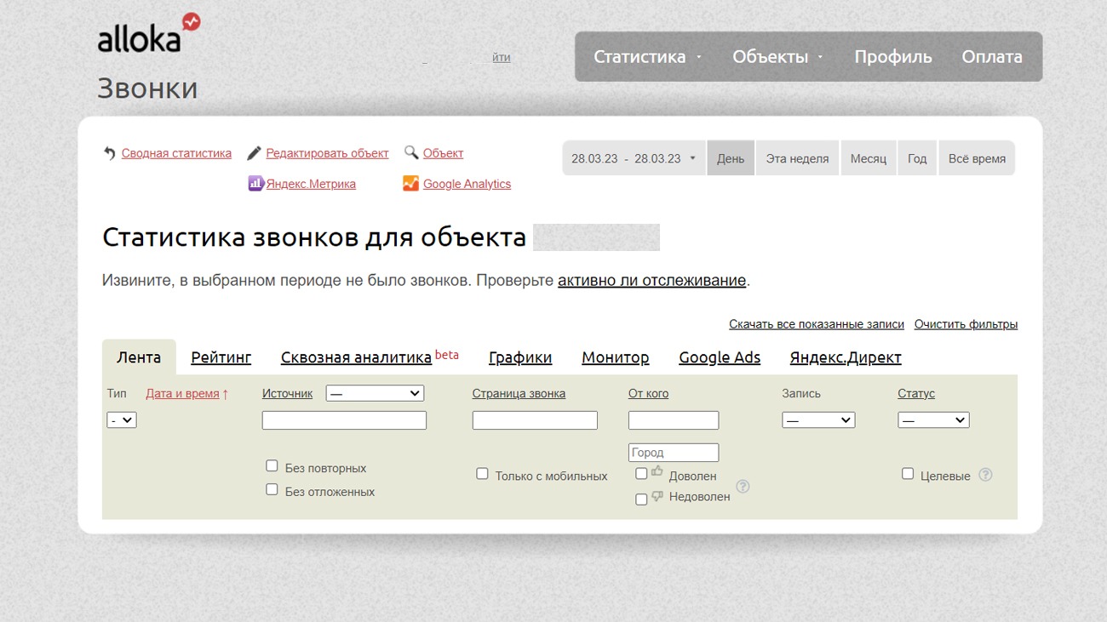Open the Статус dropdown
The image size is (1107, 622).
point(933,419)
